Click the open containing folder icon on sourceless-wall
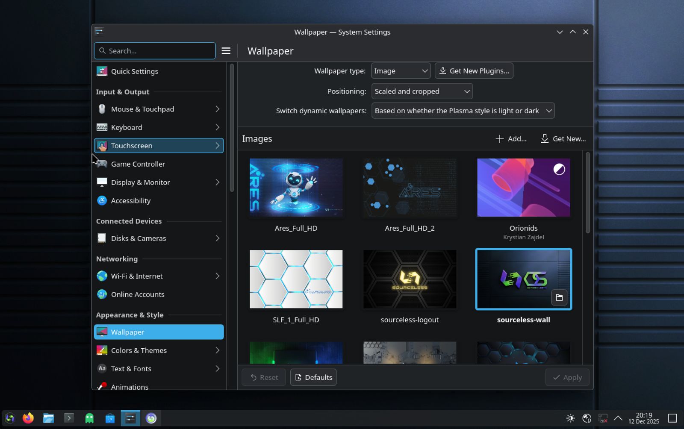This screenshot has width=684, height=429. click(559, 297)
